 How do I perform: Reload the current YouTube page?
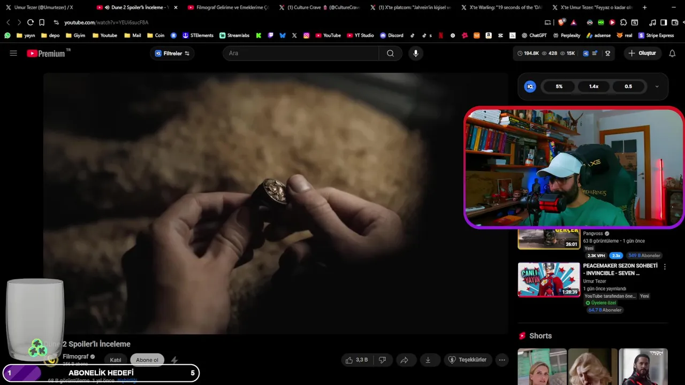(x=31, y=22)
